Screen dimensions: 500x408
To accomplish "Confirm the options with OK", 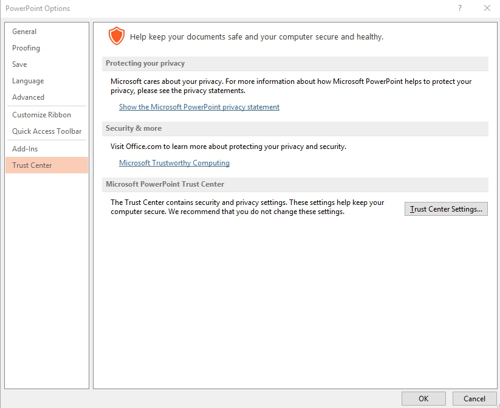I will point(423,399).
